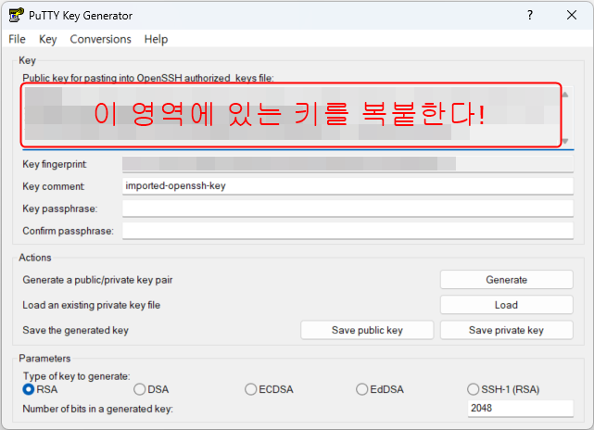
Task: Open the File menu
Action: point(17,39)
